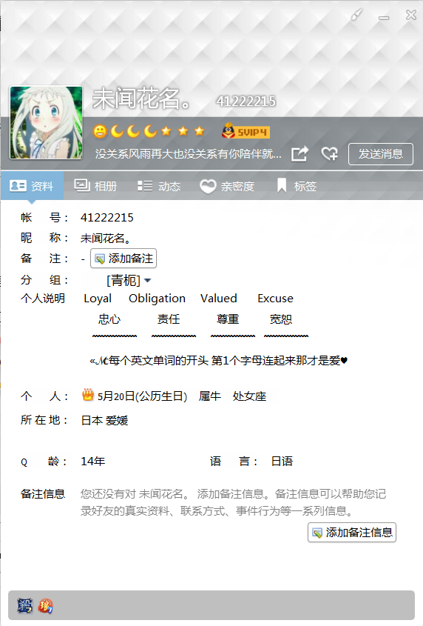Click the word Excuse

(x=276, y=299)
